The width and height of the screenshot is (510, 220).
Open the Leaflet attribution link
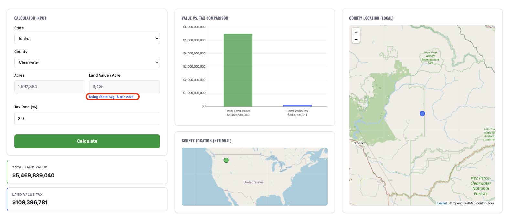coord(442,203)
